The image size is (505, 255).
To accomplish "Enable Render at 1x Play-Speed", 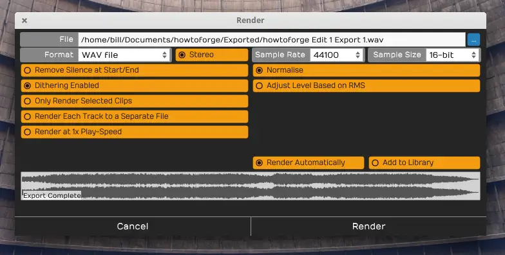I will pos(134,132).
